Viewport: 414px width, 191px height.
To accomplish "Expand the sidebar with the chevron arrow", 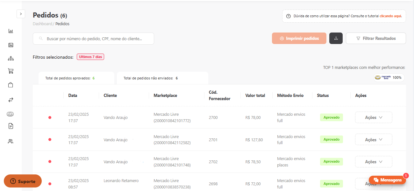I will click(x=21, y=14).
